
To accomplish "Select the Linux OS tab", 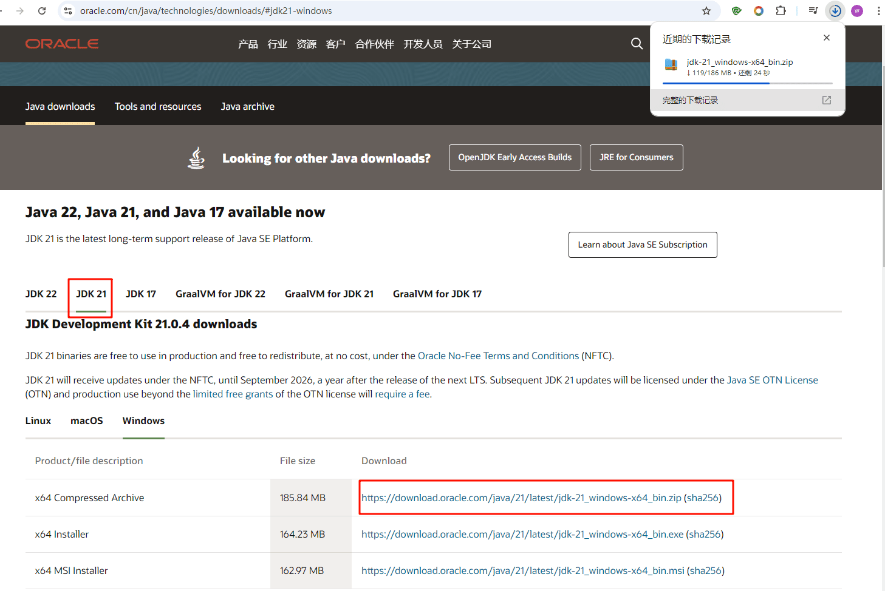I will (38, 420).
